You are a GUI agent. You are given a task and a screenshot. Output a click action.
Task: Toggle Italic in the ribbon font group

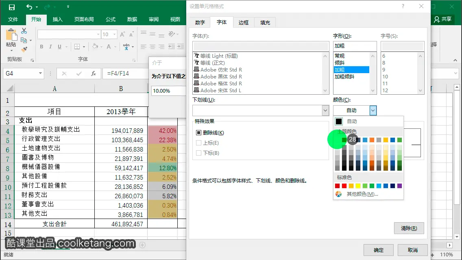point(50,47)
